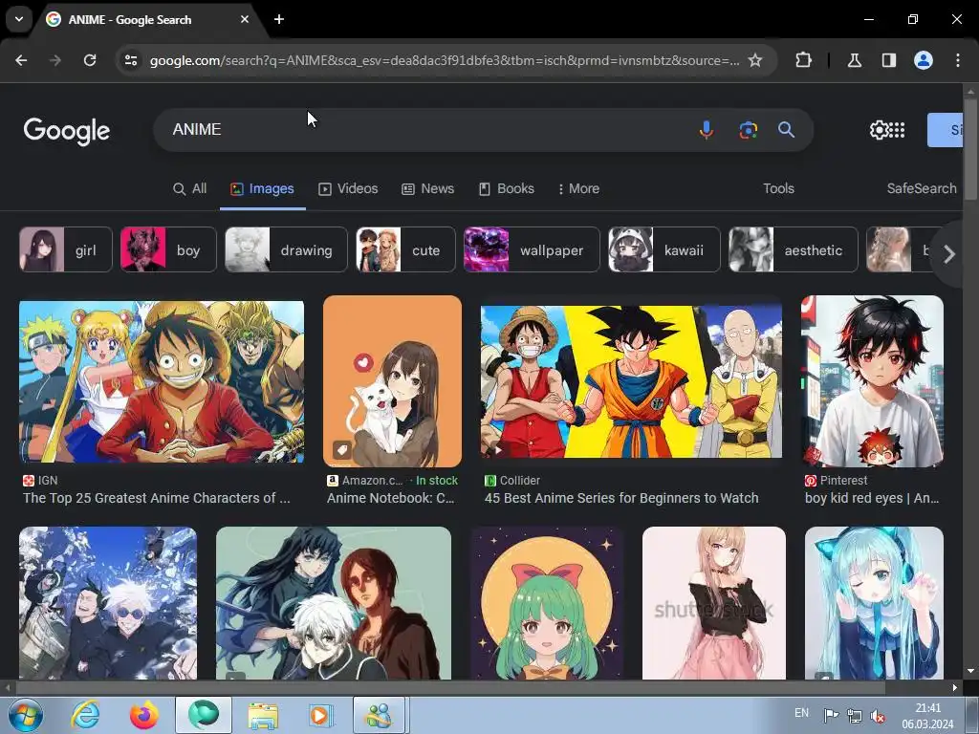Open 'The Top 25 Greatest Anime Characters' link
This screenshot has width=979, height=734.
point(156,498)
